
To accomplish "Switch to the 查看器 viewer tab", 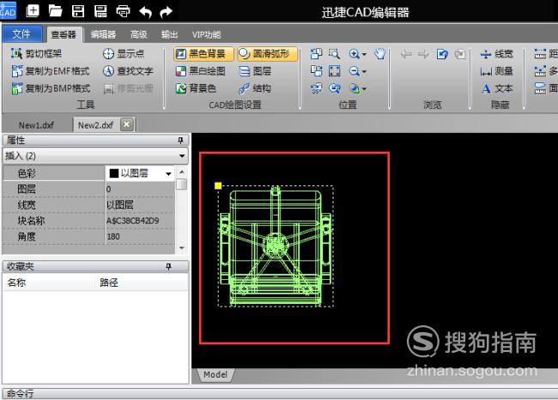I will point(64,34).
